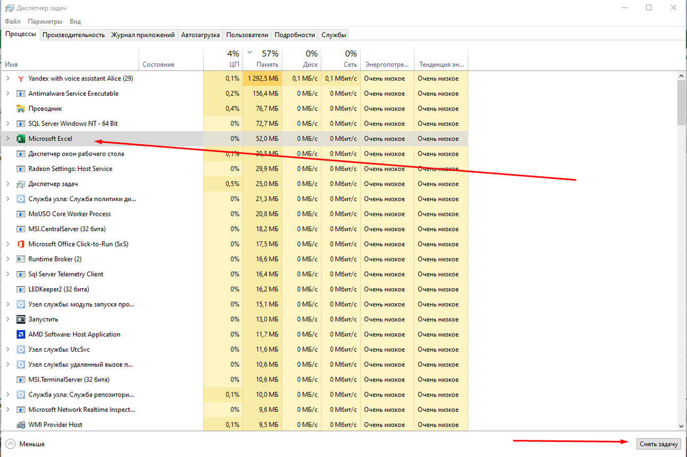The width and height of the screenshot is (687, 457).
Task: Click the SQL Server Windows NT icon
Action: [21, 124]
